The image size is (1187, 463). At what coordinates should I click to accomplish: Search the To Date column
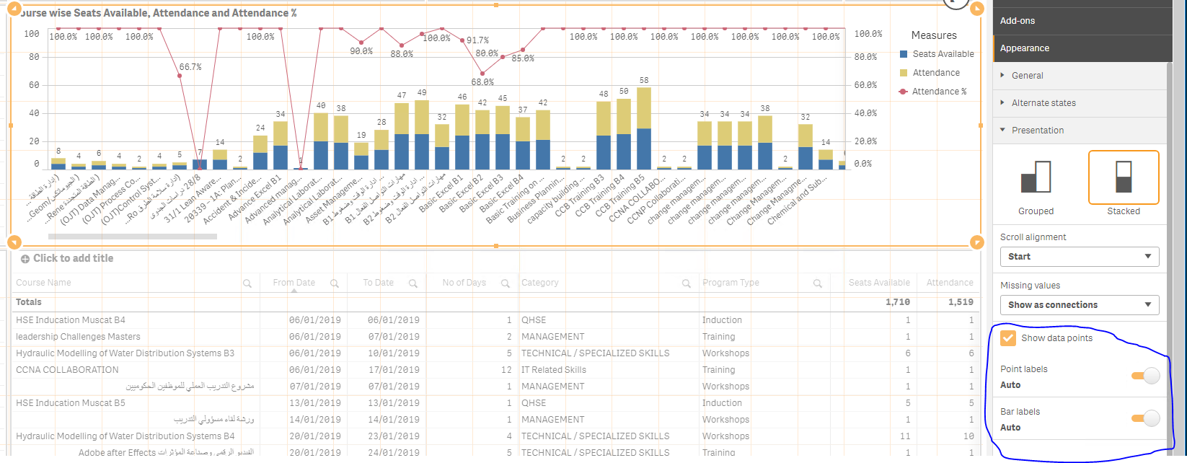click(412, 283)
